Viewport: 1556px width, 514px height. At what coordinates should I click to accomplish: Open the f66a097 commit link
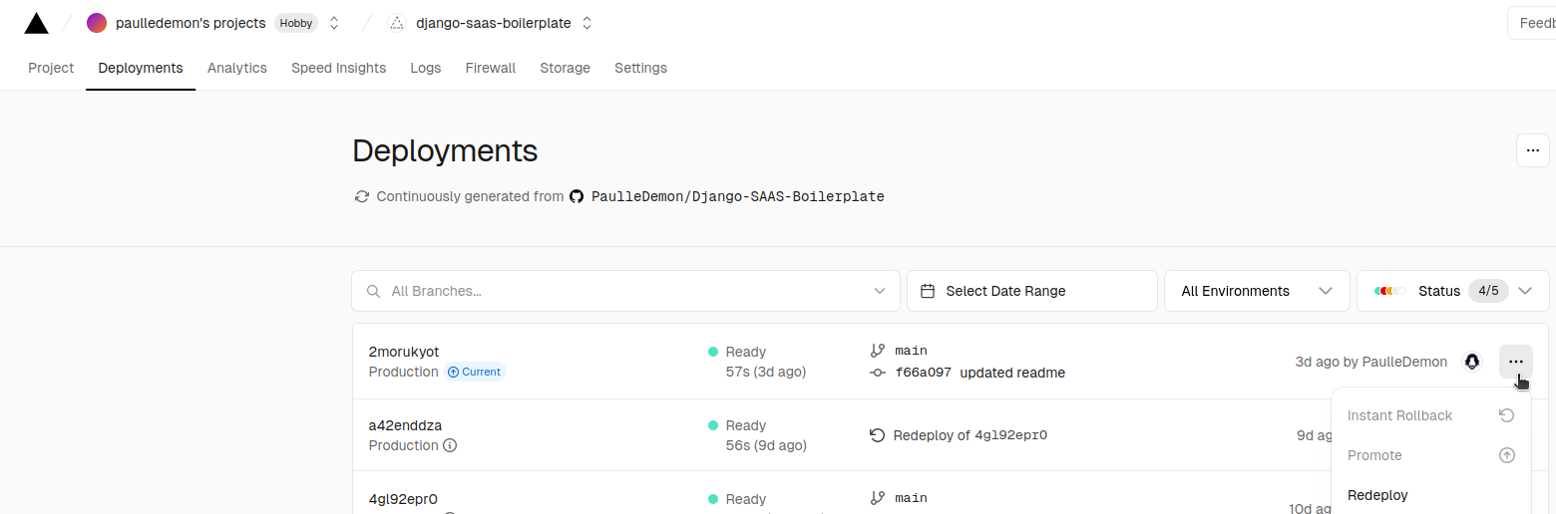[x=923, y=373]
